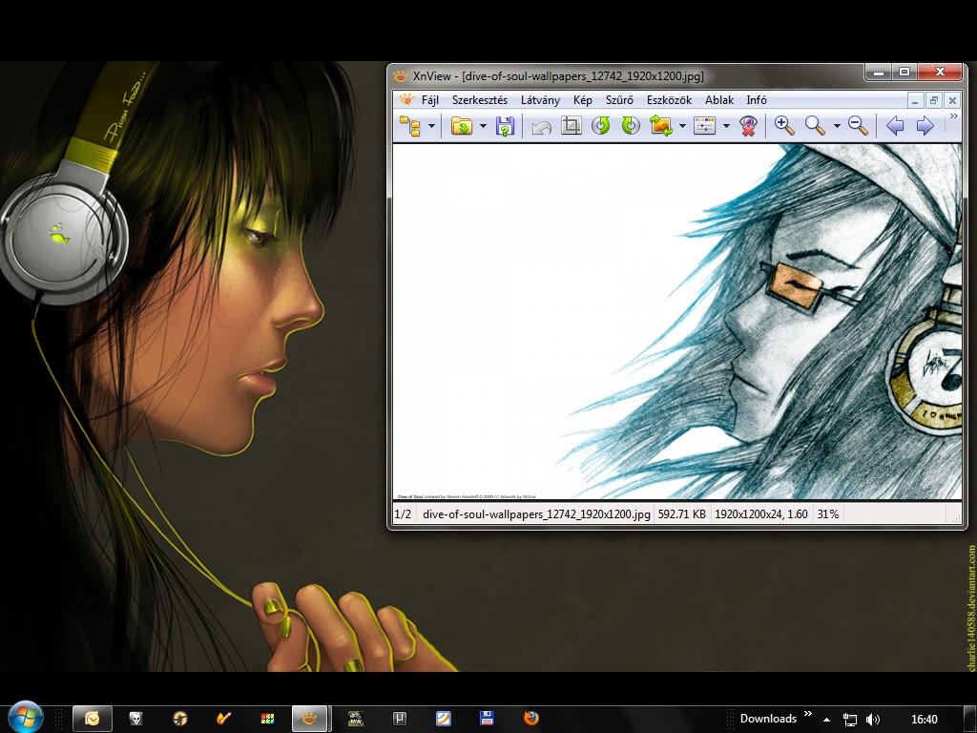
Task: Open the Látvány menu
Action: click(x=540, y=99)
